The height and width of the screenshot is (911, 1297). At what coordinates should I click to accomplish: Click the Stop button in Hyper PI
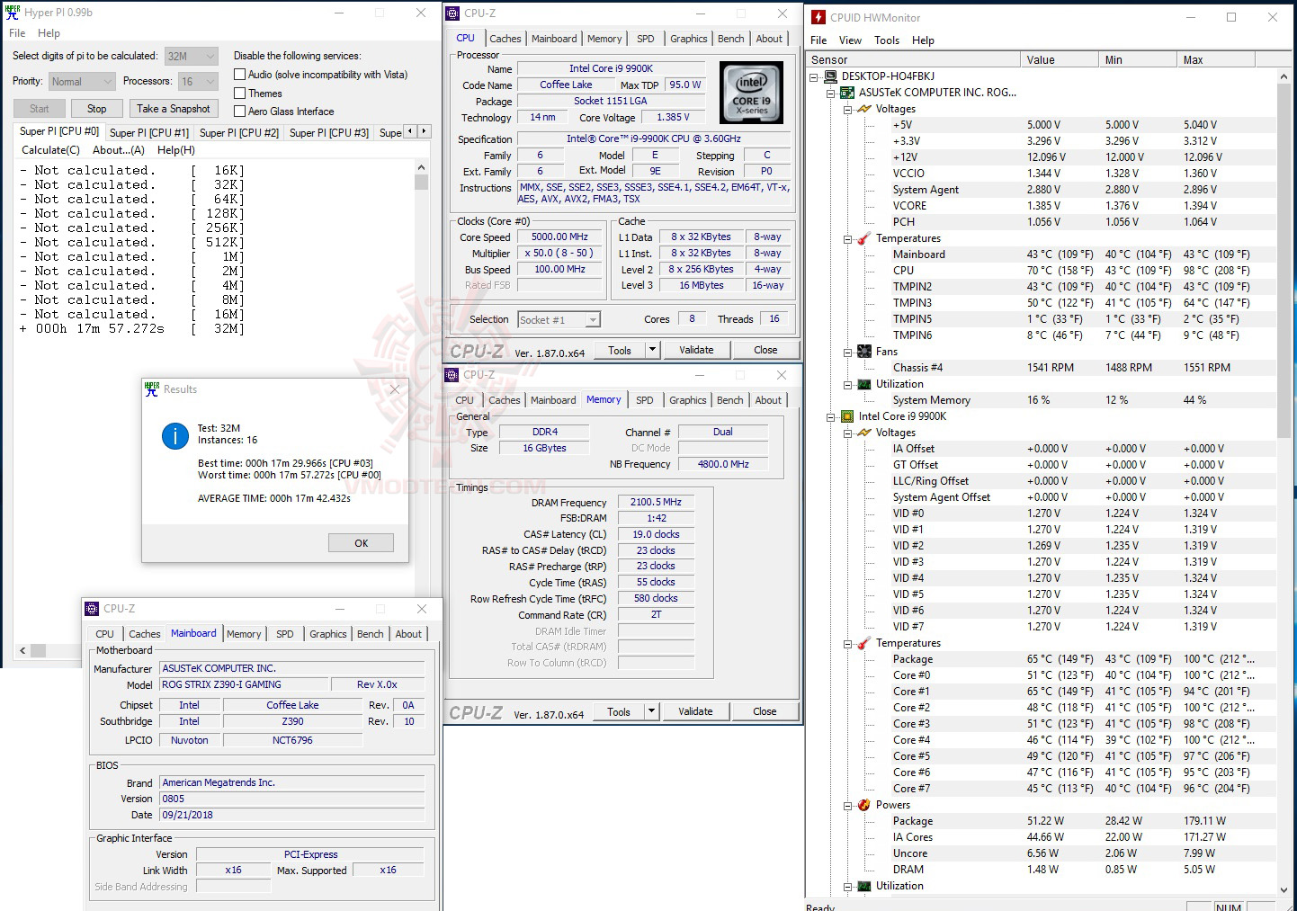click(x=97, y=109)
